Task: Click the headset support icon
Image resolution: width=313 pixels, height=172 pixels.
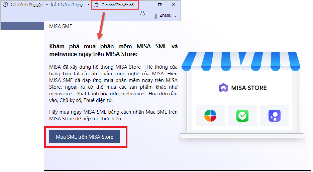Action: tap(54, 5)
